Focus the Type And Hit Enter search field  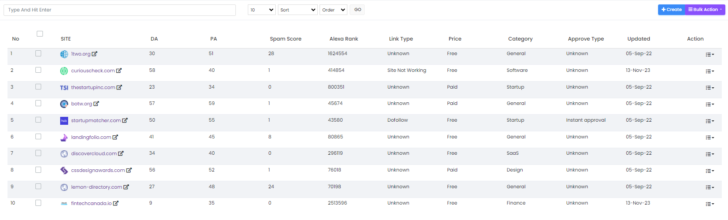coord(119,10)
